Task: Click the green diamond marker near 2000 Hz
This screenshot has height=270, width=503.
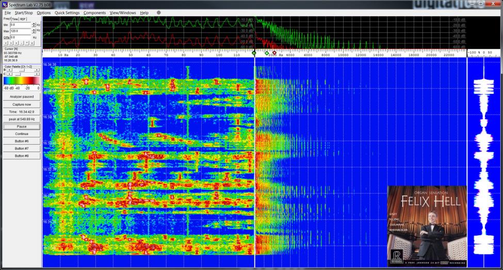Action: point(267,53)
